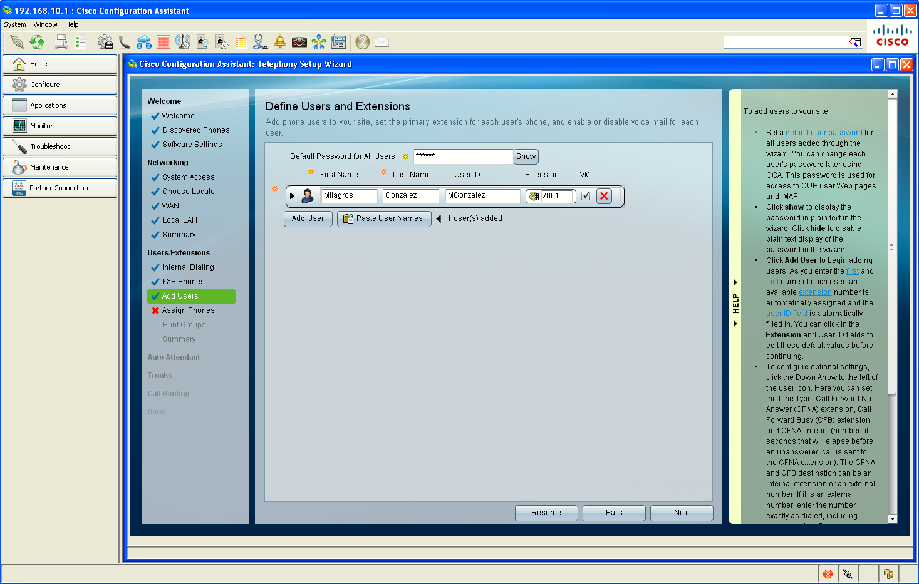Open the Applications sidebar section
Image resolution: width=919 pixels, height=584 pixels.
tap(60, 105)
